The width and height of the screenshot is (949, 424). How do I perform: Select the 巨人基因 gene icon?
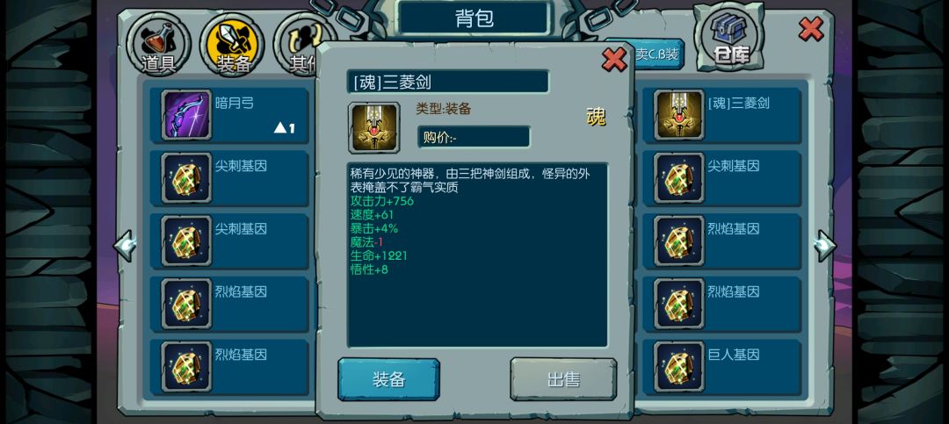pyautogui.click(x=679, y=367)
